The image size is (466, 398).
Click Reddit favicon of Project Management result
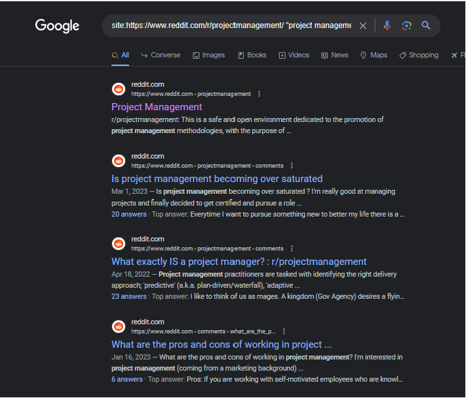[119, 89]
